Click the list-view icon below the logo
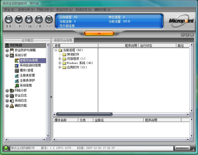Screen dimensions: 198x155 [183, 35]
